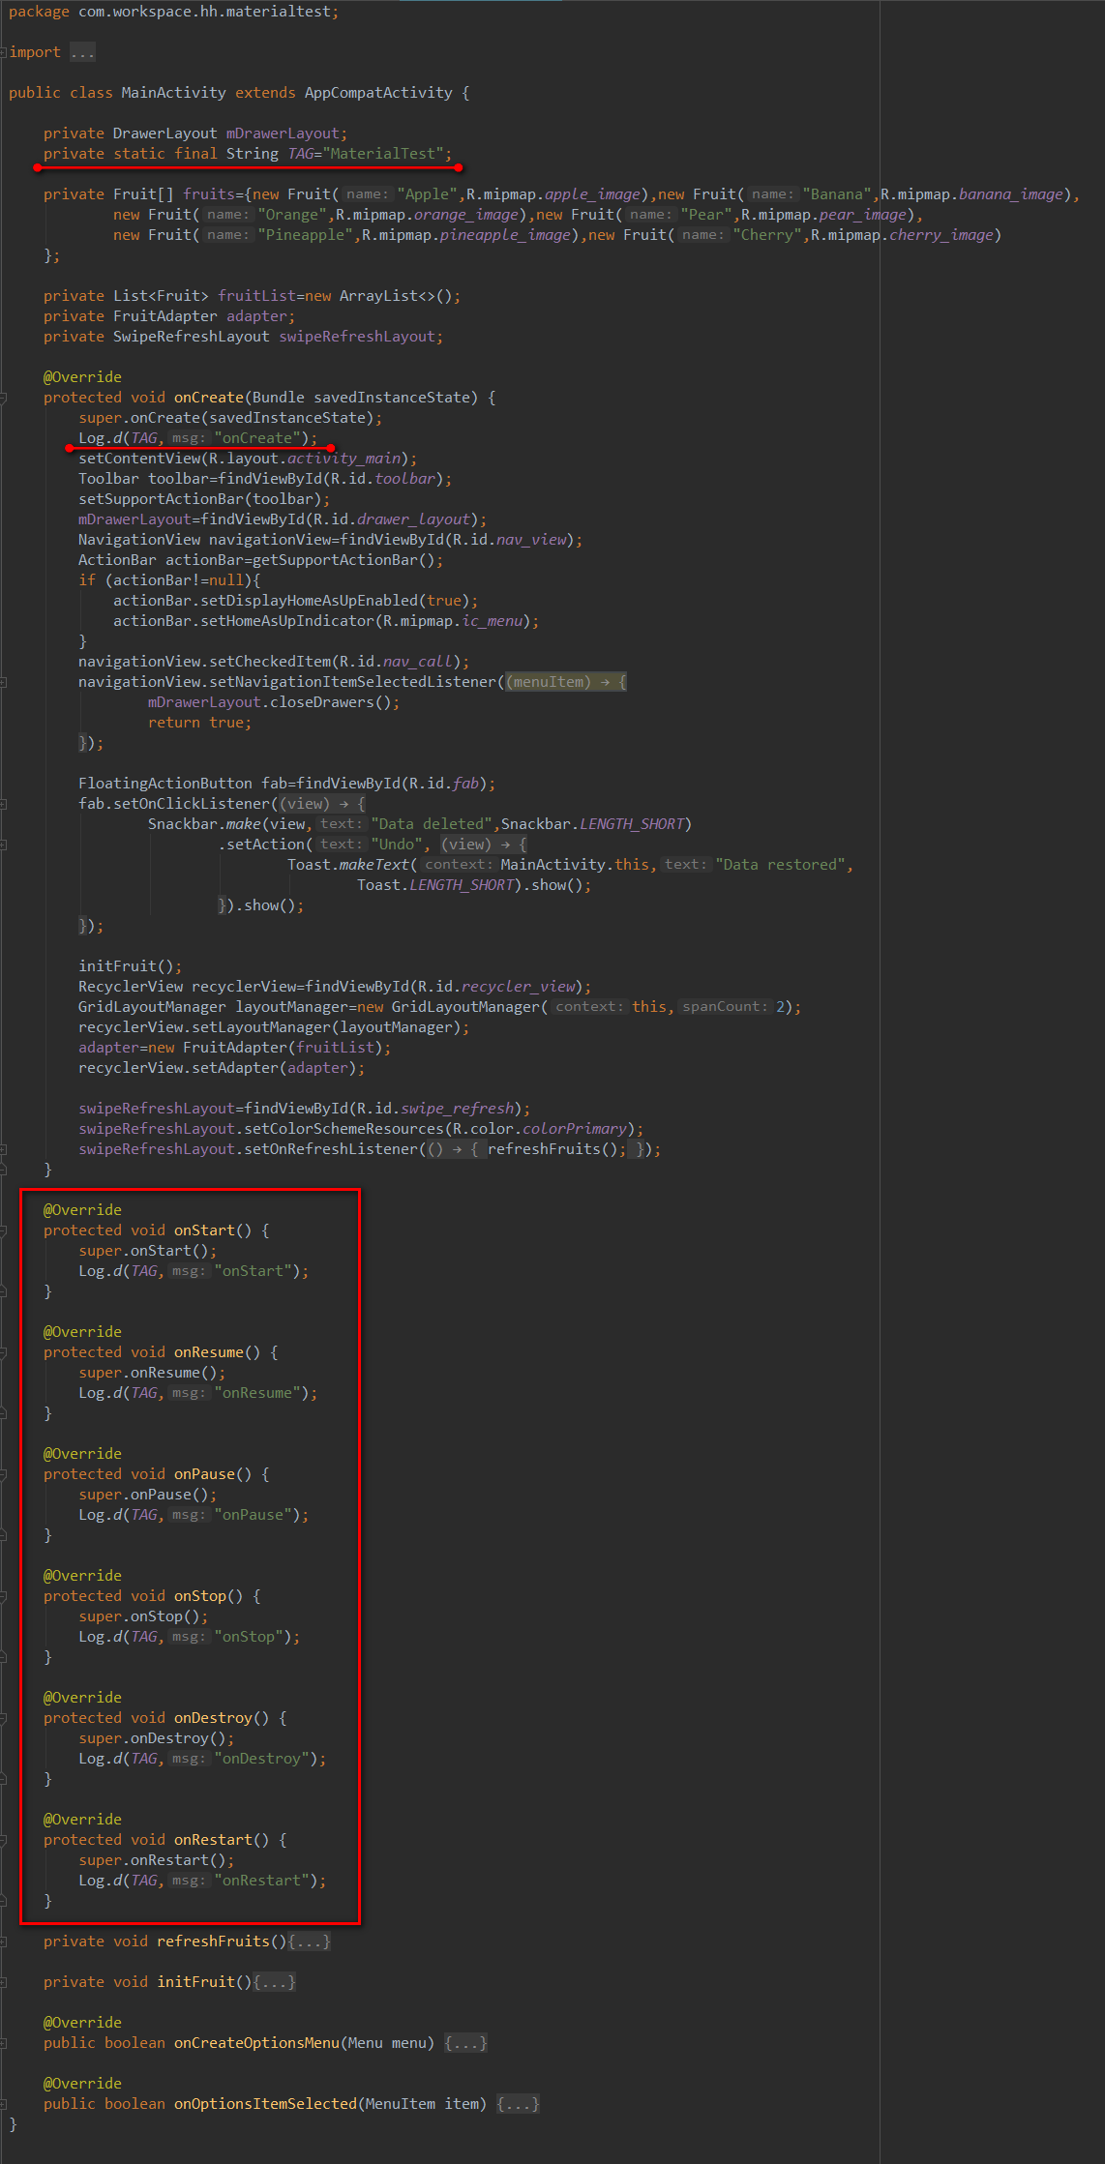Viewport: 1105px width, 2164px height.
Task: Expand folded body of initFruit method
Action: (274, 1982)
